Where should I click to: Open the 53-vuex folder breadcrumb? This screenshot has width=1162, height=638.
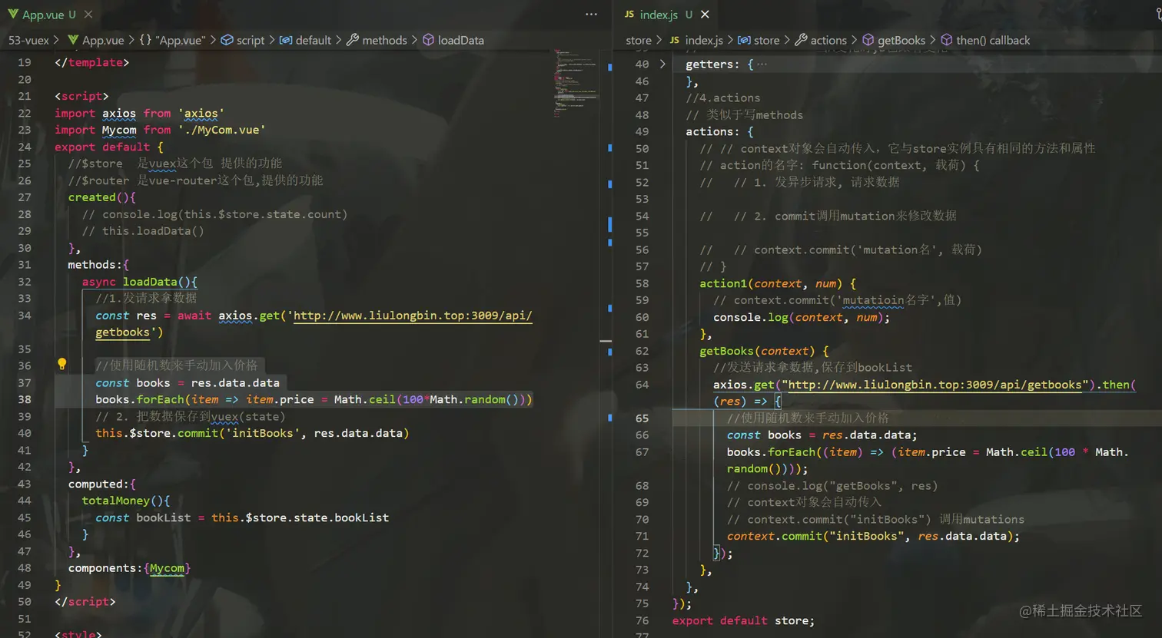pos(28,40)
